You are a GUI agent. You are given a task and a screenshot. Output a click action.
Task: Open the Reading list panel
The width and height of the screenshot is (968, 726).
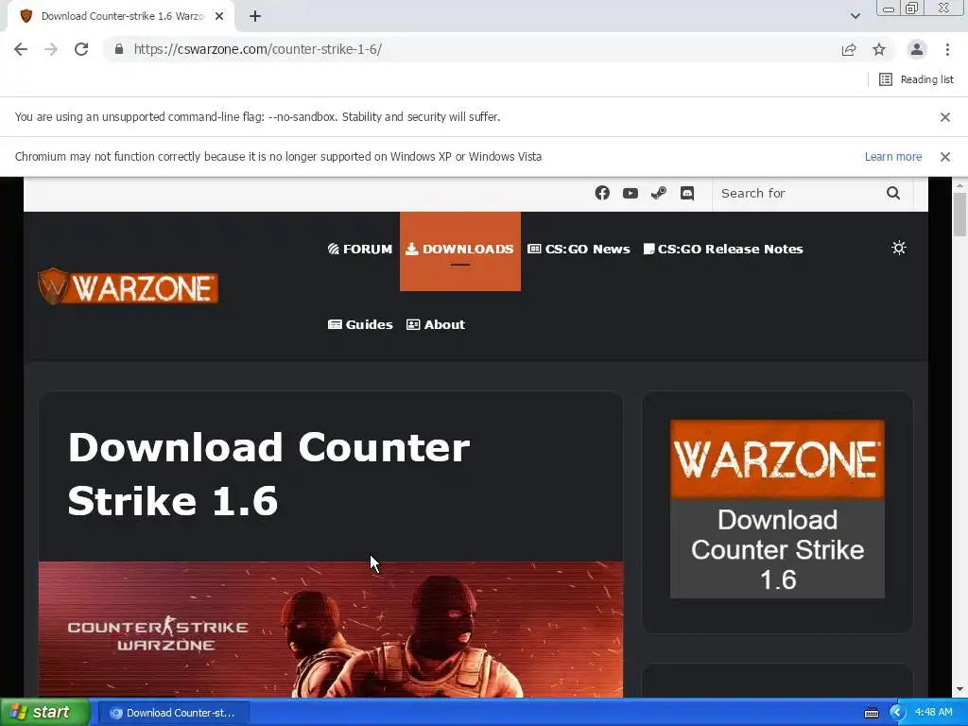click(916, 79)
